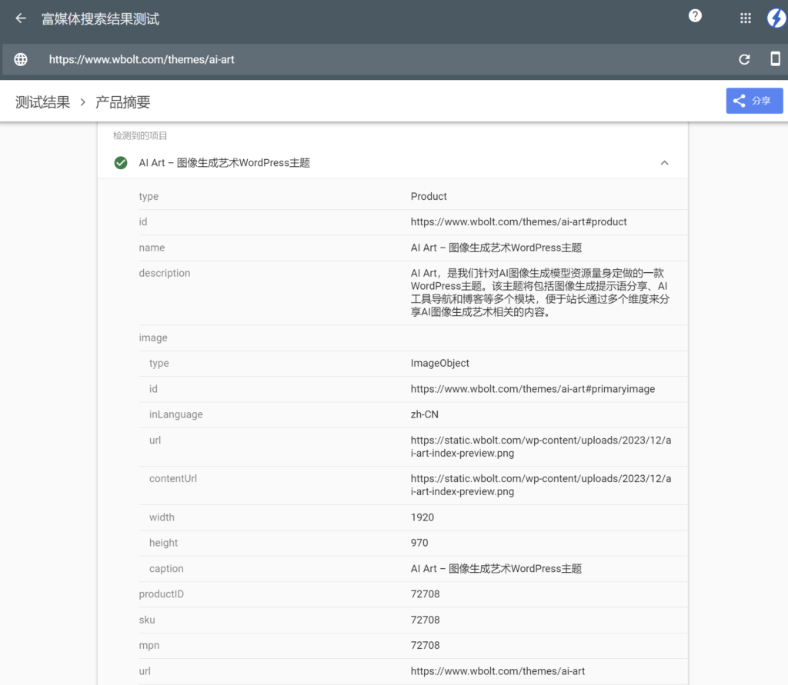
Task: Click the globe icon beside the URL
Action: click(x=20, y=59)
